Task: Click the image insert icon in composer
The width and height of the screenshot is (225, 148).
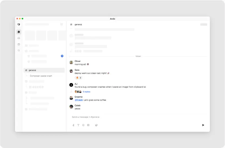Action: (88, 125)
